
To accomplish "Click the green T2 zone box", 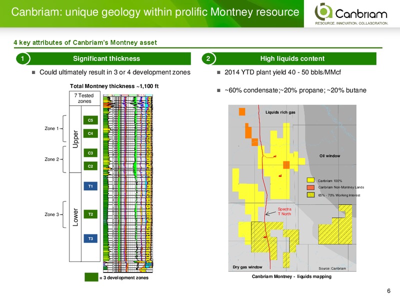I will pyautogui.click(x=90, y=214).
